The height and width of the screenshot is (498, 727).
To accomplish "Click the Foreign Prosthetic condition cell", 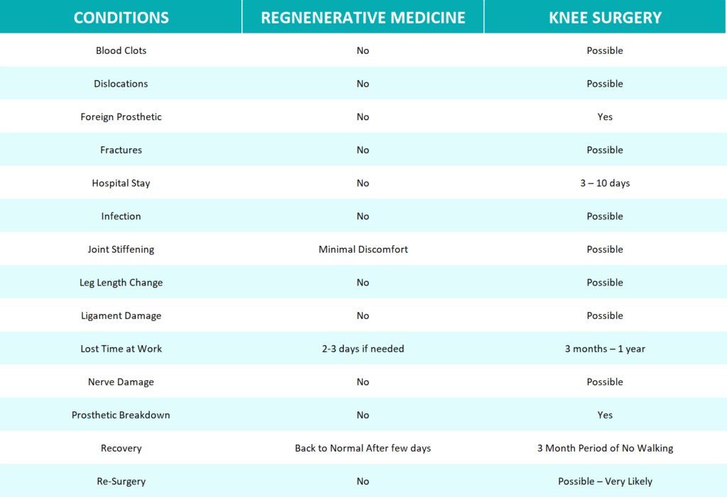I will (121, 117).
